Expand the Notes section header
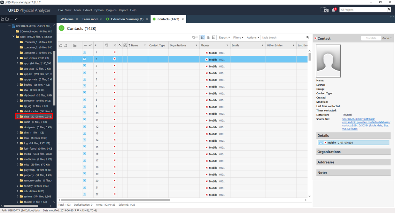The width and height of the screenshot is (395, 213). pyautogui.click(x=353, y=173)
